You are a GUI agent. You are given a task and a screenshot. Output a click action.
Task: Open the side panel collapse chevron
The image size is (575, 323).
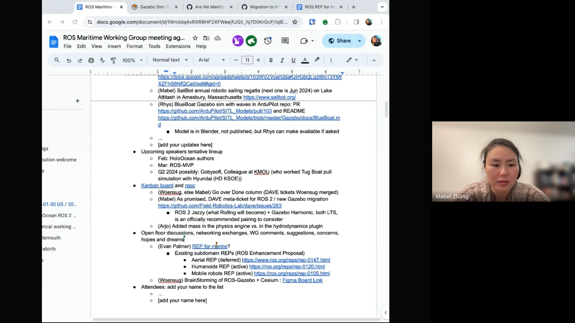tap(385, 313)
